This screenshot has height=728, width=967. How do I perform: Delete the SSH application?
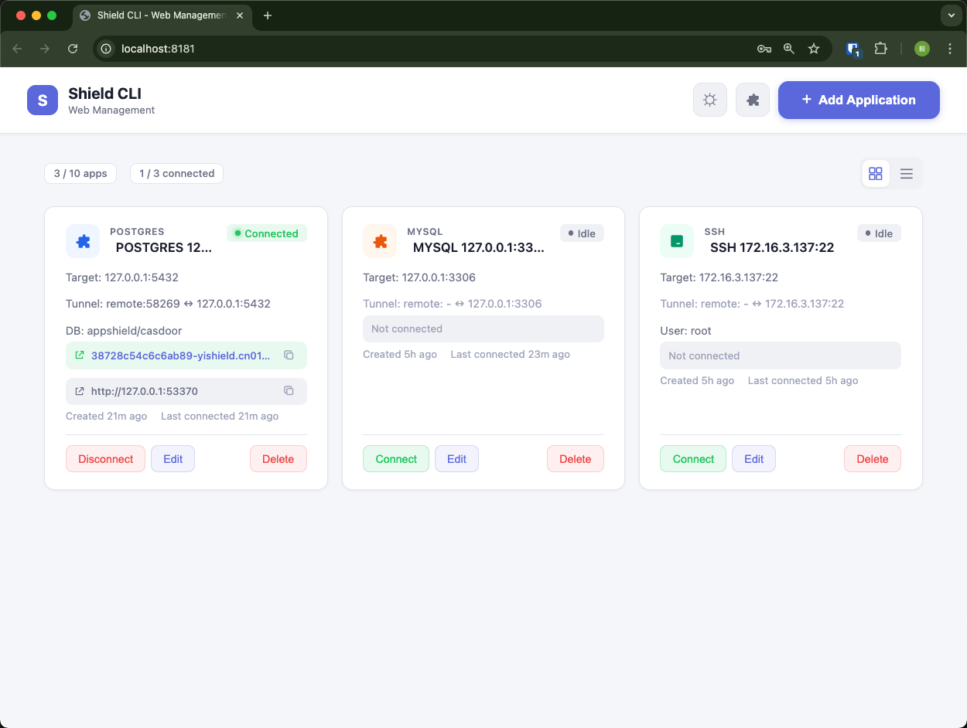[x=872, y=459]
